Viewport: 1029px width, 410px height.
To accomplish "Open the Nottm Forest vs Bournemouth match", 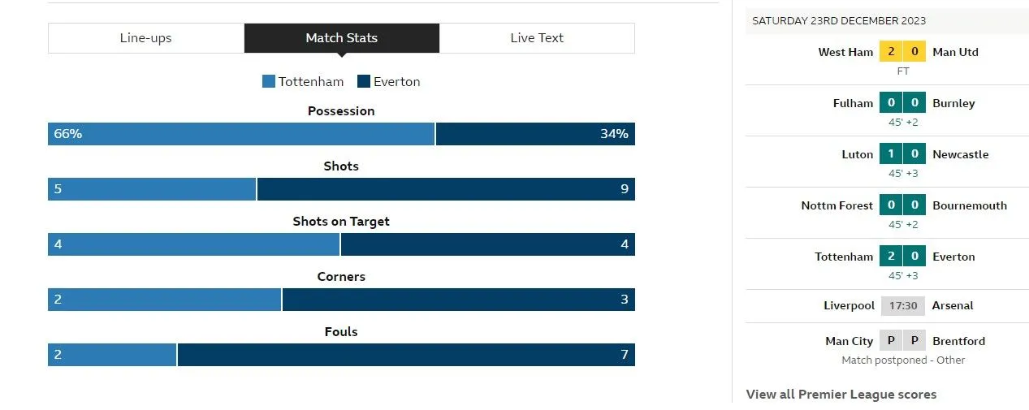I will pyautogui.click(x=902, y=205).
